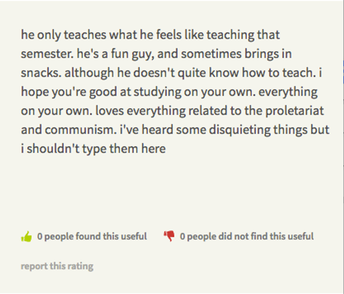Click the first line starting "he only teaches"
This screenshot has height=294, width=344.
pyautogui.click(x=150, y=35)
